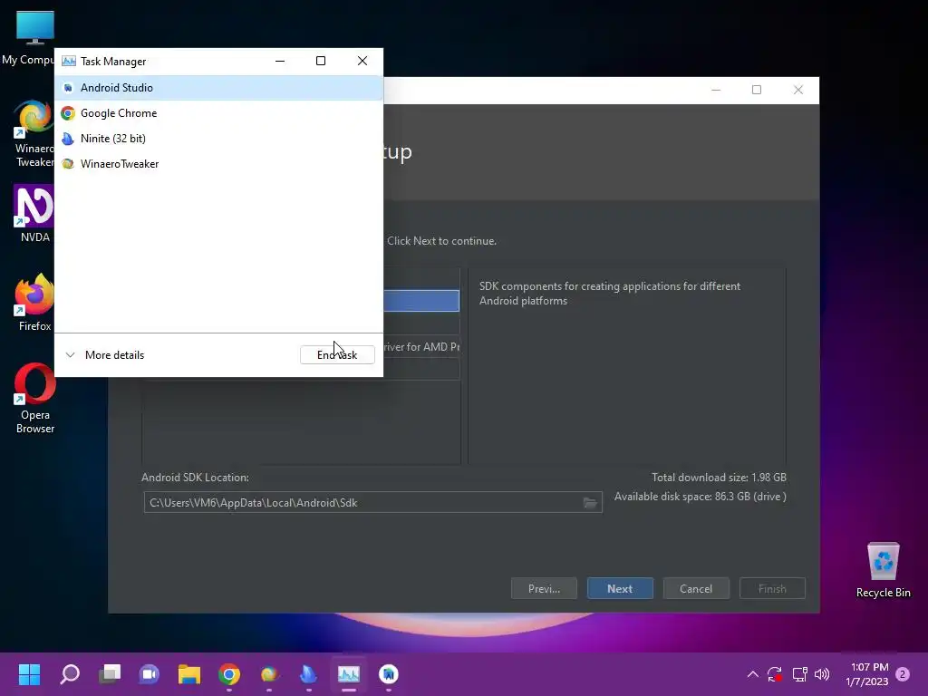The width and height of the screenshot is (928, 696).
Task: Select WinaeroTweaker in Task Manager list
Action: coord(219,164)
